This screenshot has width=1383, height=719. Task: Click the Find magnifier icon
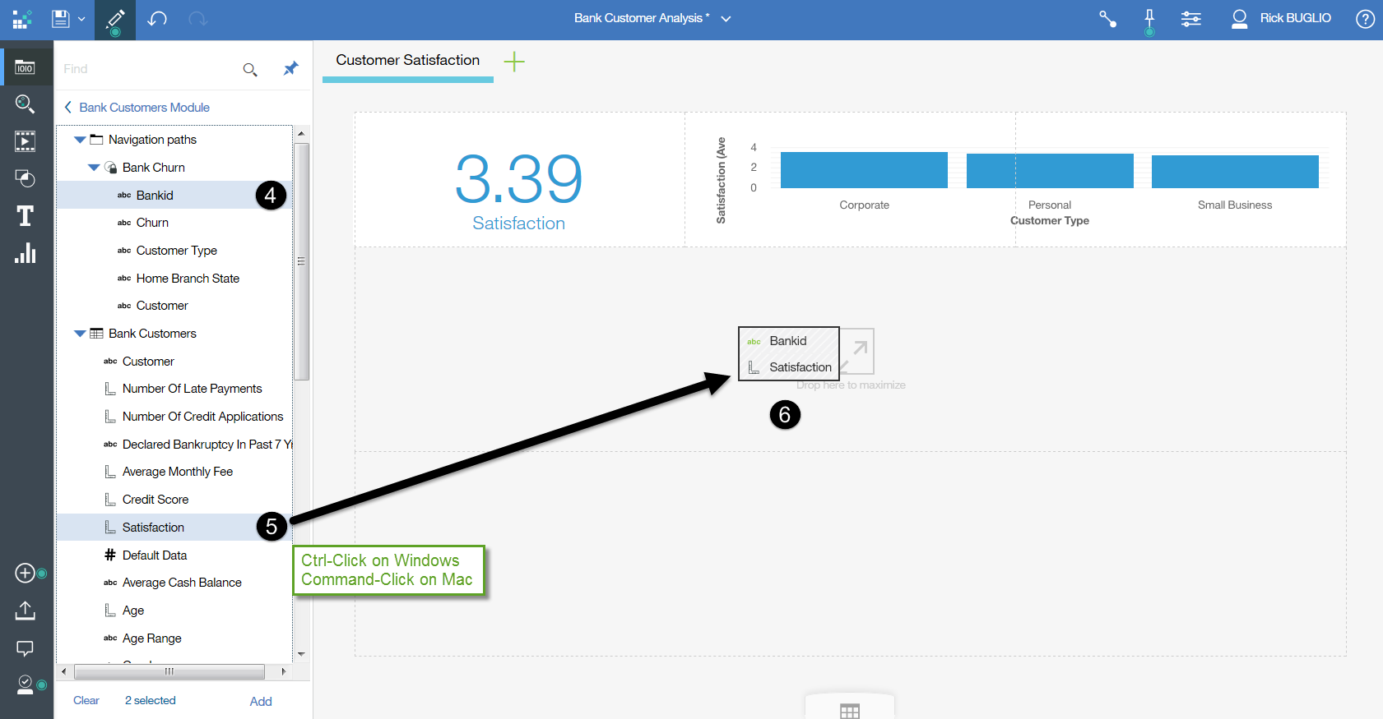[250, 70]
